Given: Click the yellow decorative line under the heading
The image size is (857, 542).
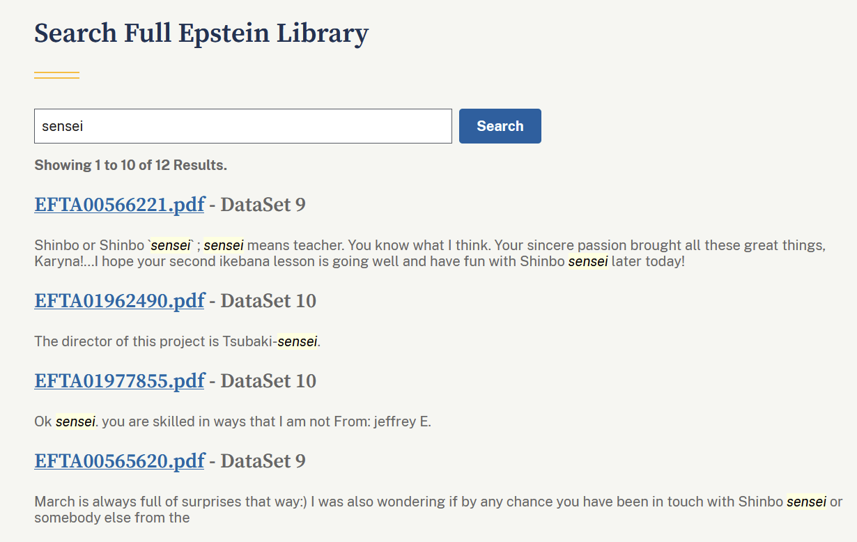Looking at the screenshot, I should point(56,75).
